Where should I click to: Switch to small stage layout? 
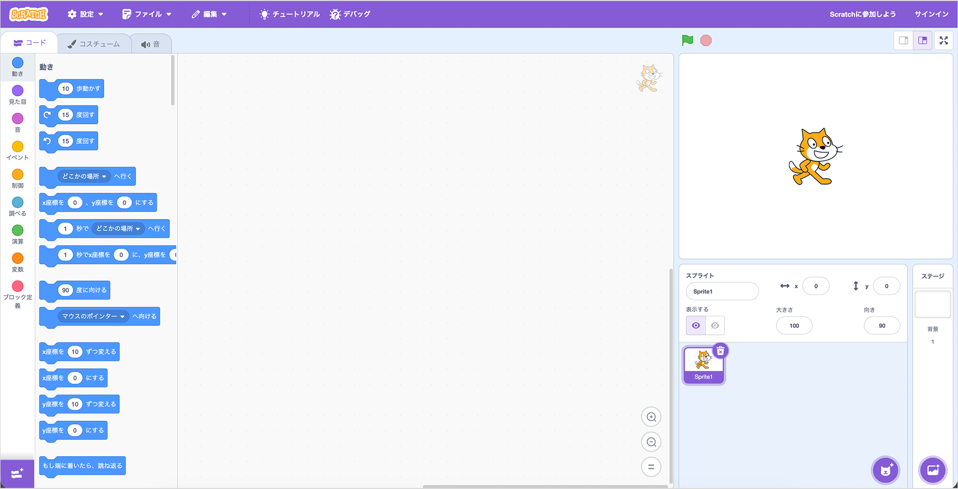[x=903, y=40]
